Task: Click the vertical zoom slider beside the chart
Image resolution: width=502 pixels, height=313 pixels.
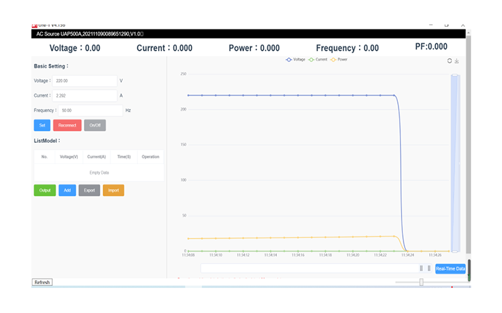Action: click(455, 163)
